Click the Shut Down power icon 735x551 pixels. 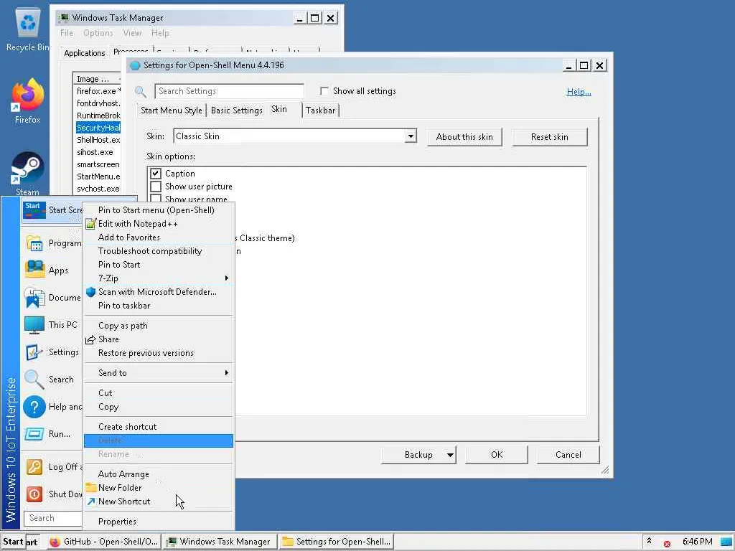click(x=34, y=494)
